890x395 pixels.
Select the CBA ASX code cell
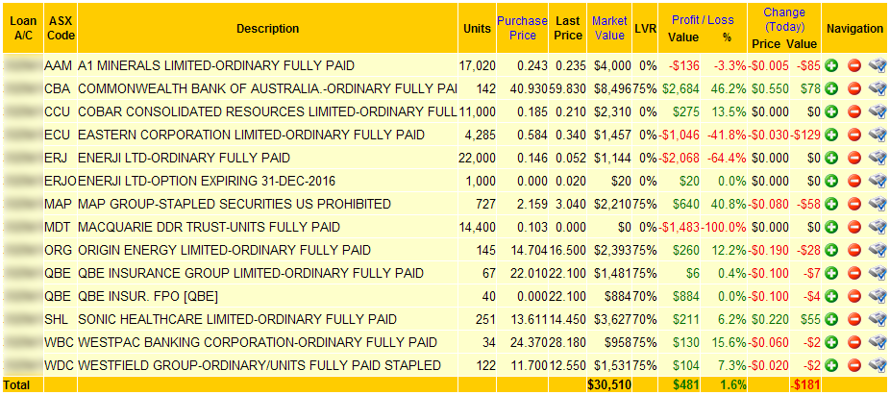60,89
